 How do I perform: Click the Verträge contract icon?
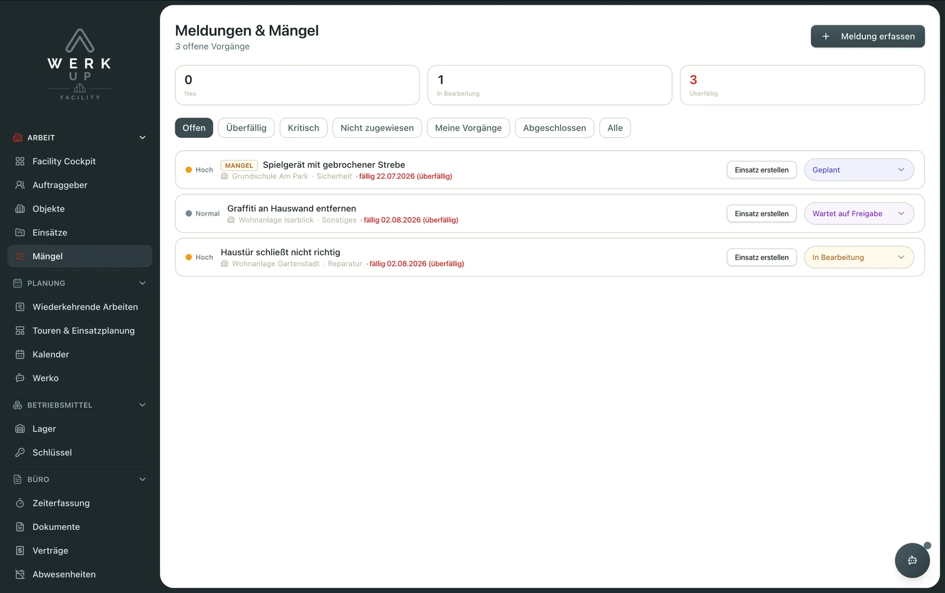[x=20, y=550]
